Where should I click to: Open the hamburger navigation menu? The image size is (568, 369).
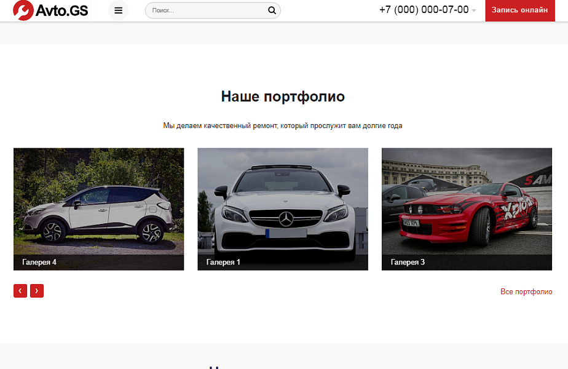pyautogui.click(x=118, y=10)
